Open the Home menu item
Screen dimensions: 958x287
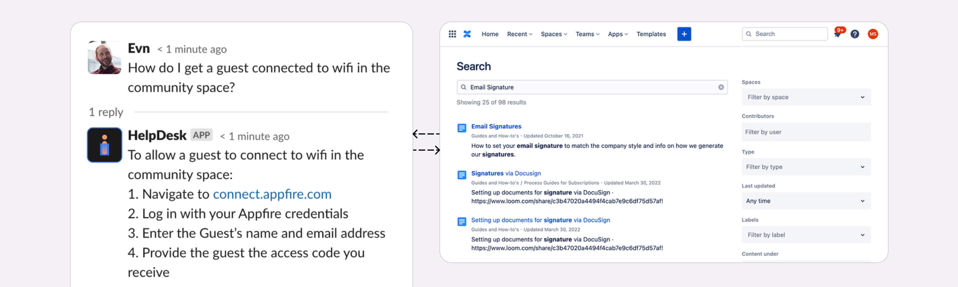click(x=490, y=34)
